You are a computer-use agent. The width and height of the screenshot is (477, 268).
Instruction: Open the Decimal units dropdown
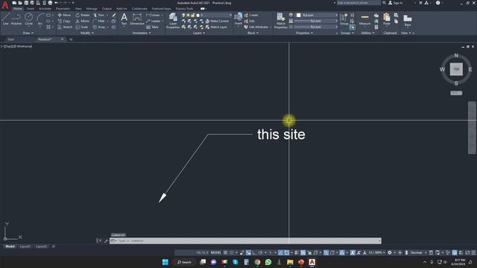pyautogui.click(x=418, y=252)
